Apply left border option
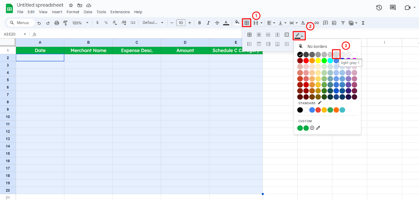 pyautogui.click(x=249, y=44)
